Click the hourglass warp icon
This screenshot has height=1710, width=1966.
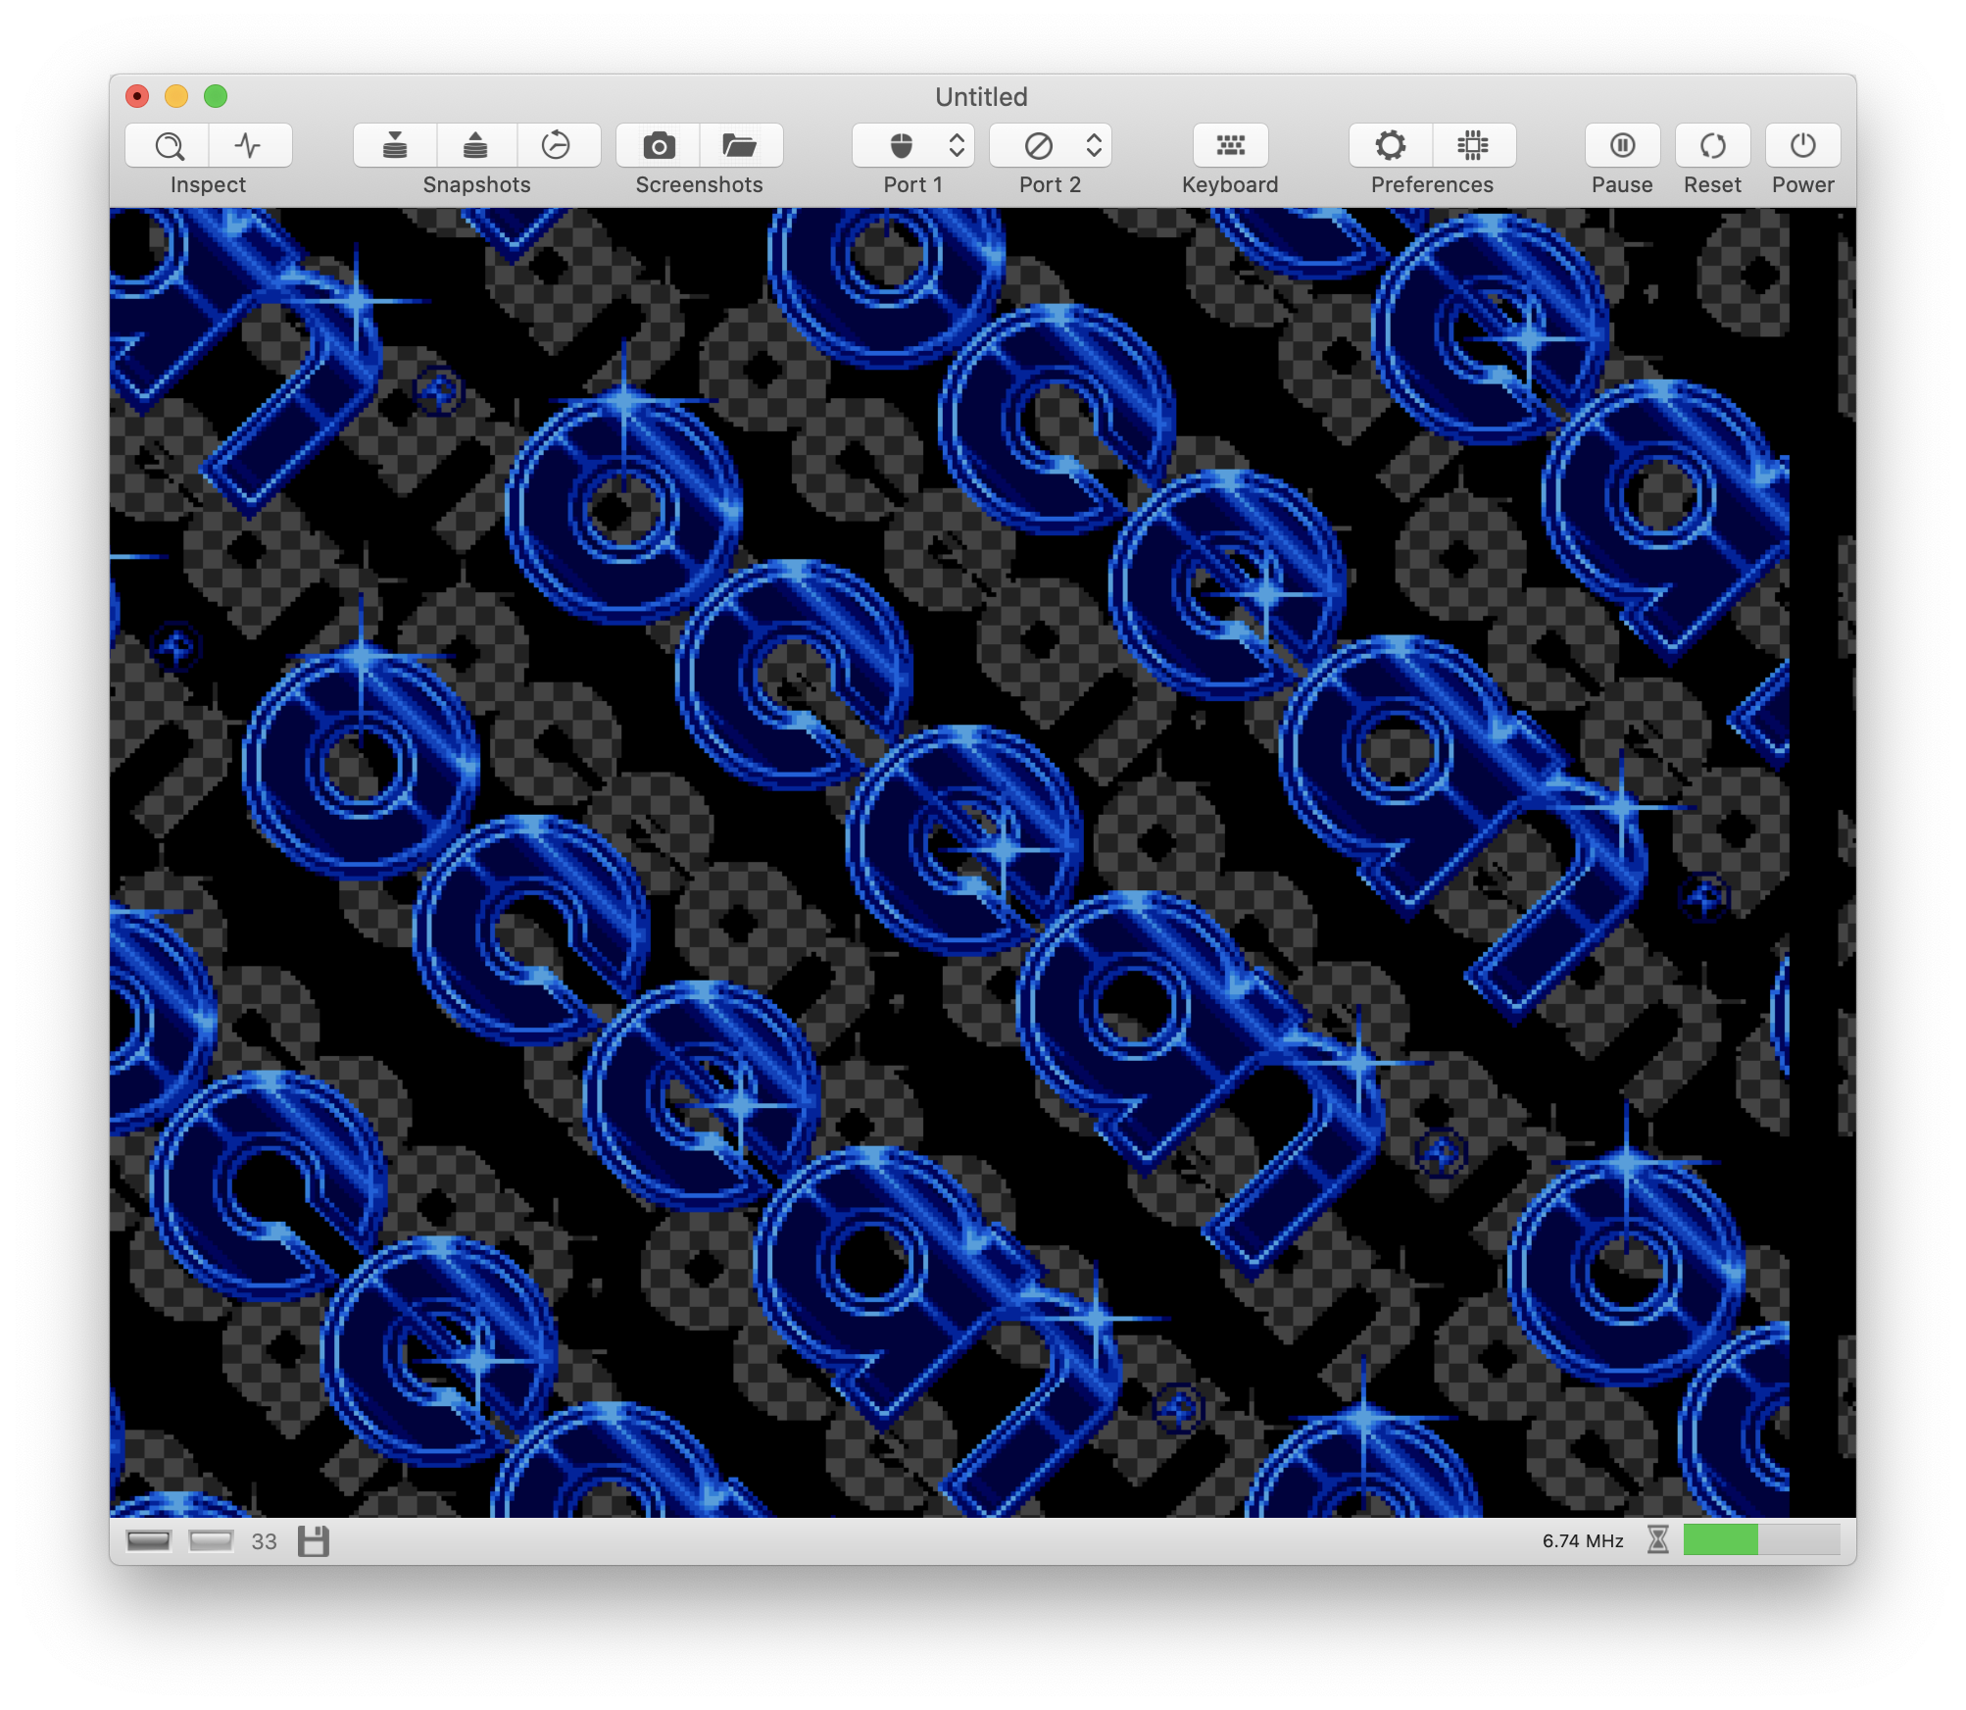coord(1658,1540)
